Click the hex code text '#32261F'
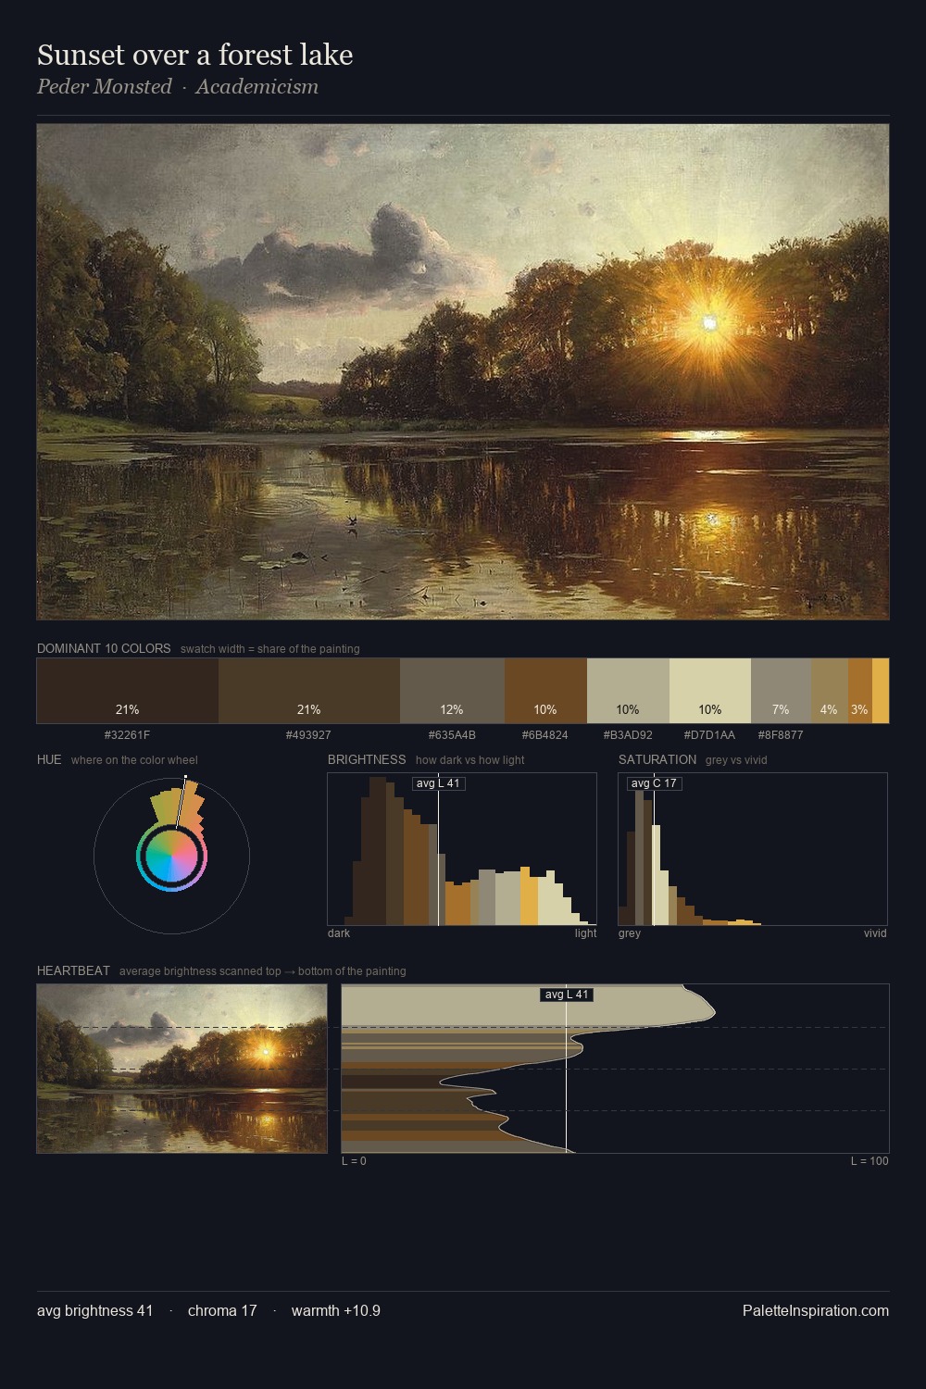 [128, 735]
